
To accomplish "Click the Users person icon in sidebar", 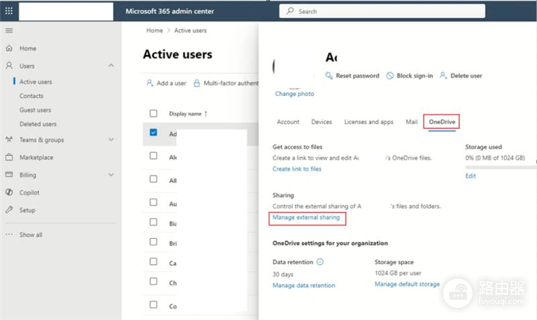I will 9,65.
